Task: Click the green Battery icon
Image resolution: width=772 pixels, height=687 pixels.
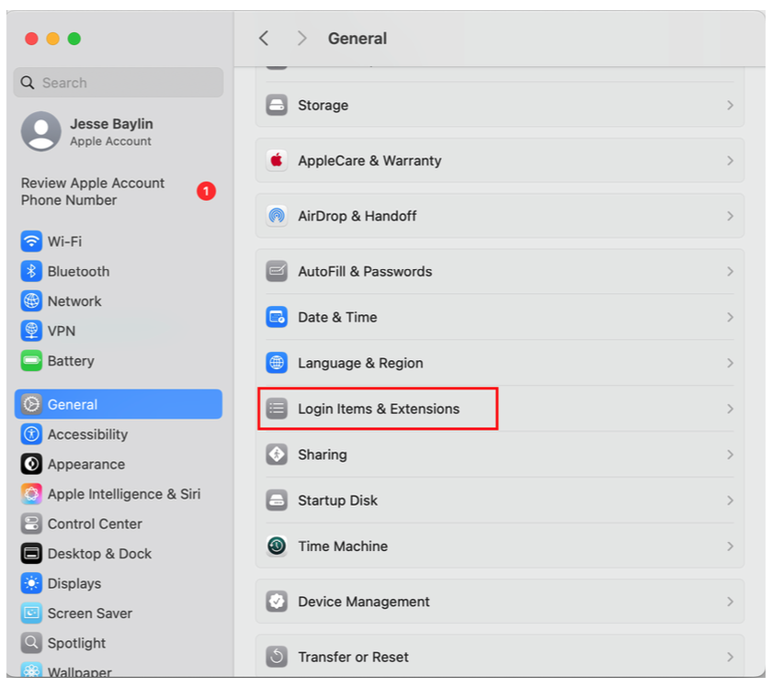Action: coord(31,361)
